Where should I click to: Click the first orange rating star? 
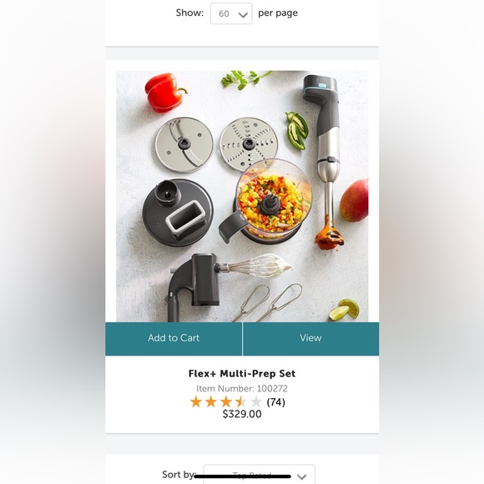[x=196, y=402]
